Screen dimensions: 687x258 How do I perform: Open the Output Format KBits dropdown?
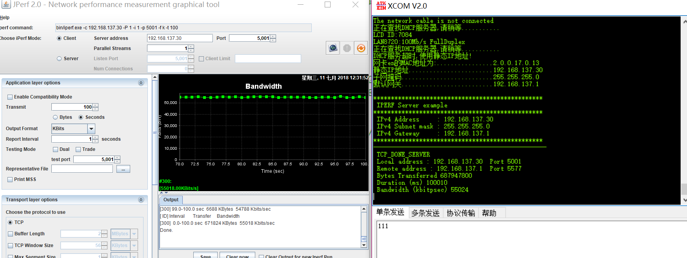pos(91,129)
